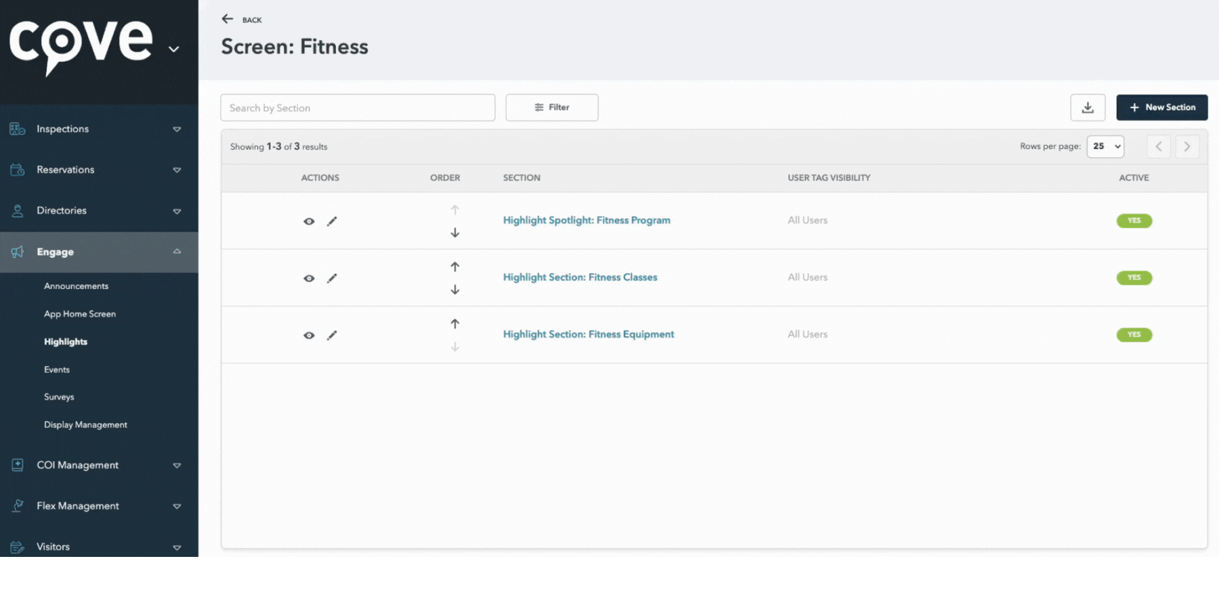Viewport: 1219px width, 609px height.
Task: Expand the Inspections menu arrow
Action: point(177,129)
